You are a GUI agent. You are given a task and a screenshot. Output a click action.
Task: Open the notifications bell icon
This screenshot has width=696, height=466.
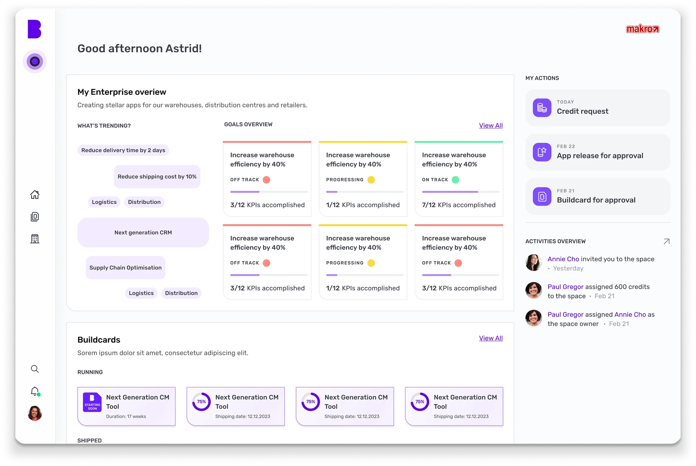click(35, 391)
